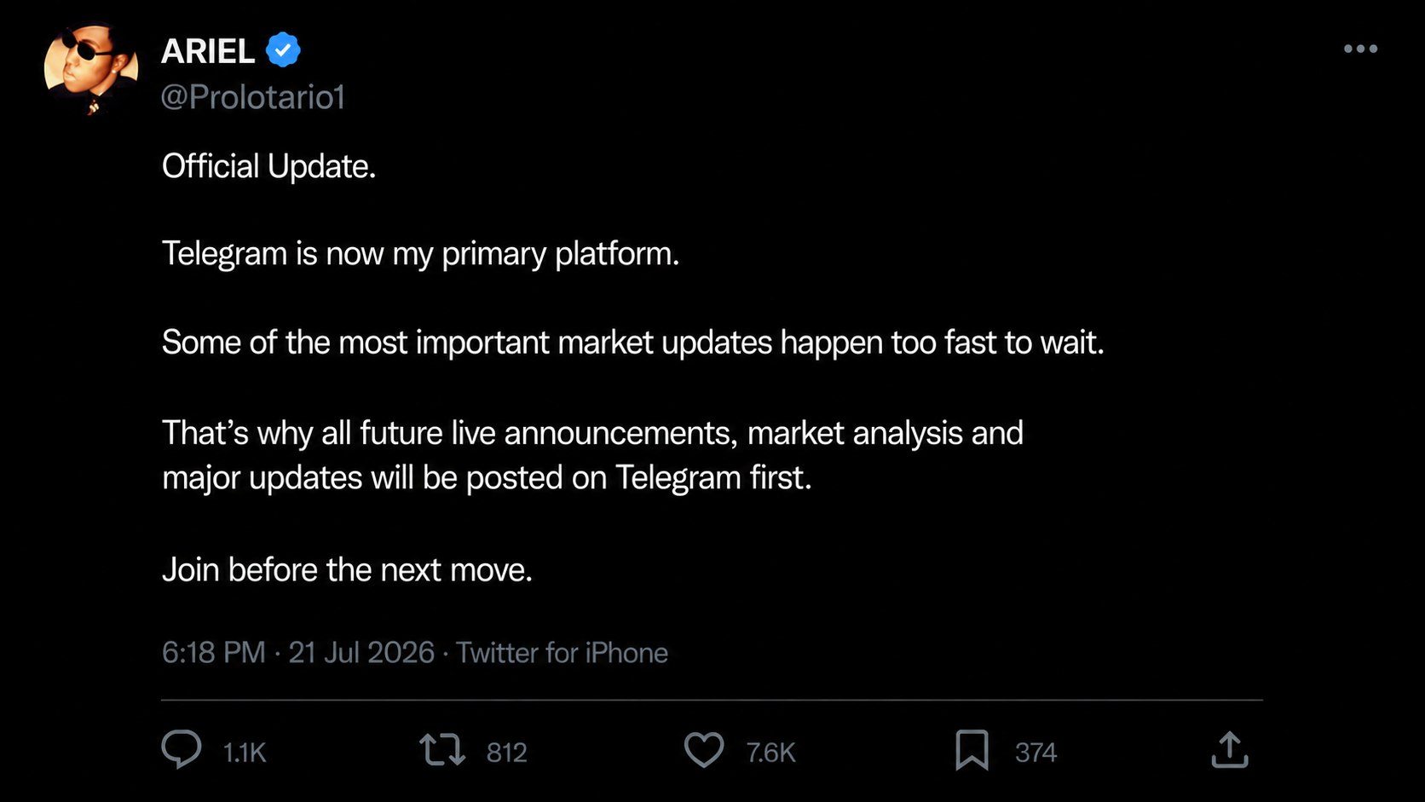Click the Twitter for iPhone source label

tap(562, 653)
